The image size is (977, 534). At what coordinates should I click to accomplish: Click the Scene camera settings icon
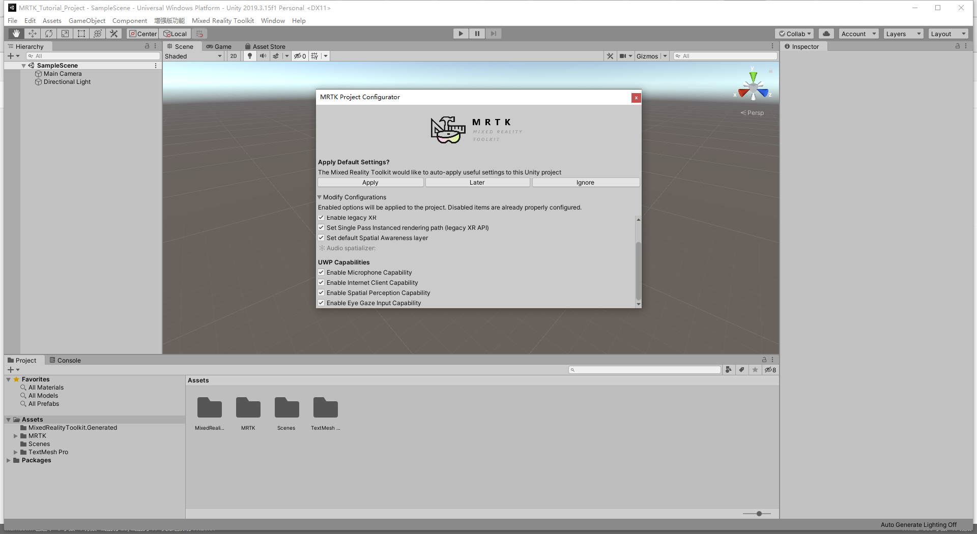tap(623, 56)
